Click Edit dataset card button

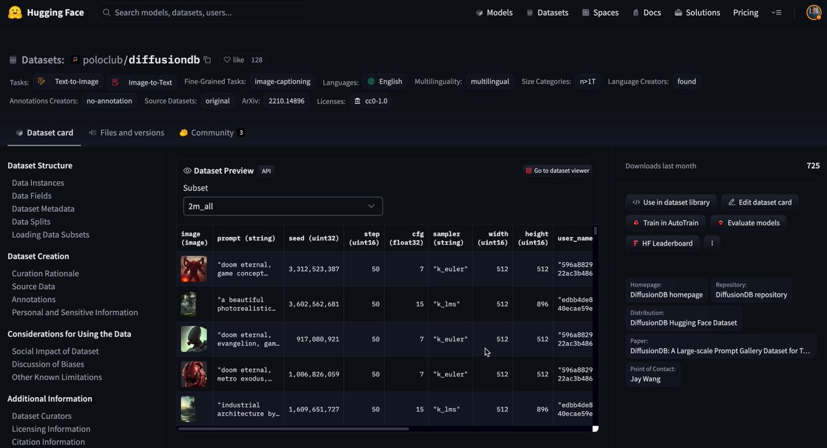point(760,202)
